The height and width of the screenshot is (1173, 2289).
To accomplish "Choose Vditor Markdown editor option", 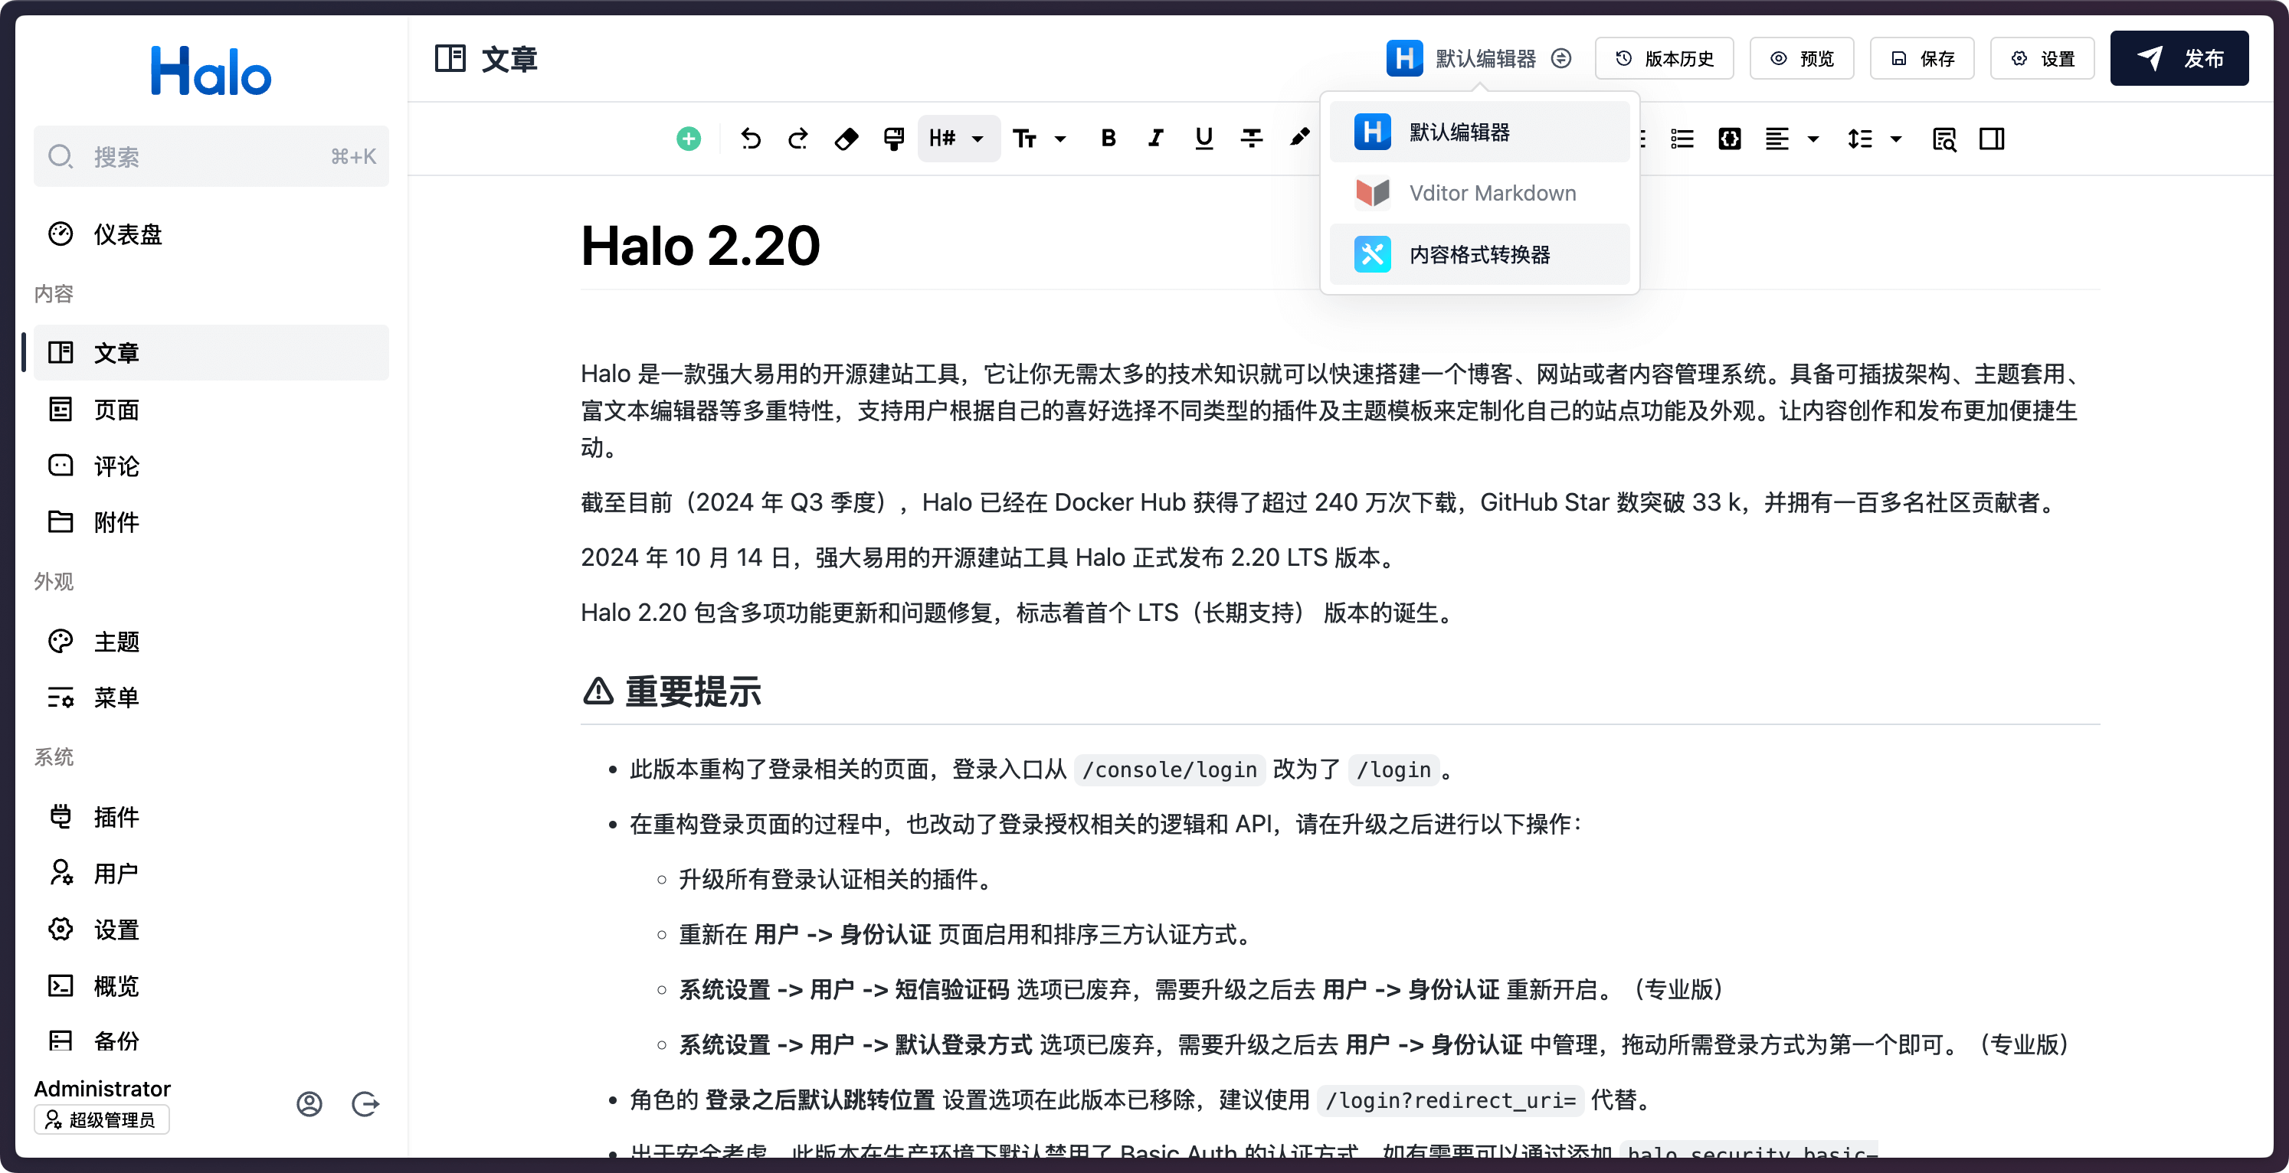I will [x=1479, y=193].
